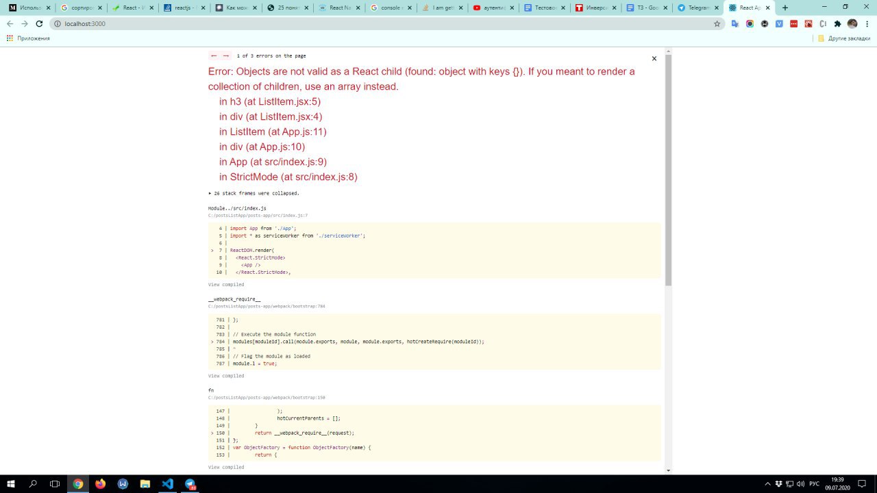Reload the localhost:3000 page
Image resolution: width=877 pixels, height=493 pixels.
coord(39,23)
